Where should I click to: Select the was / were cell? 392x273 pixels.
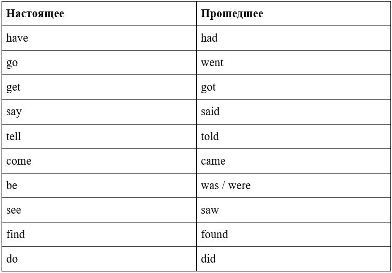pyautogui.click(x=294, y=185)
